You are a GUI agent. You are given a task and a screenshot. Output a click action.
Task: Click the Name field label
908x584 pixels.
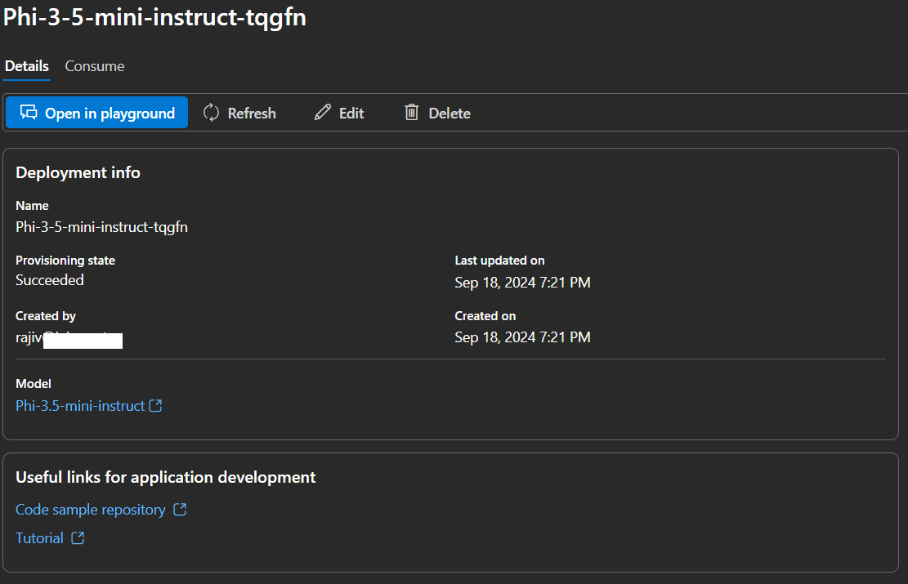click(32, 206)
